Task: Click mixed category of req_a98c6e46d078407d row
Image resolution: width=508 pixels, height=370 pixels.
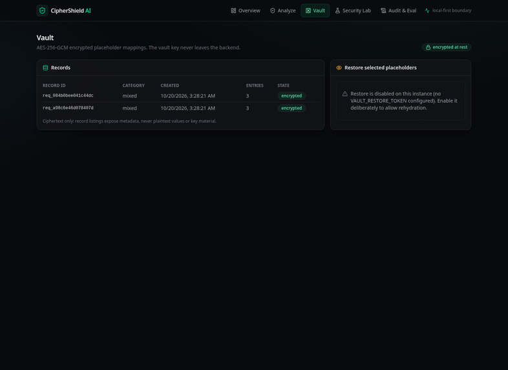Action: click(130, 108)
